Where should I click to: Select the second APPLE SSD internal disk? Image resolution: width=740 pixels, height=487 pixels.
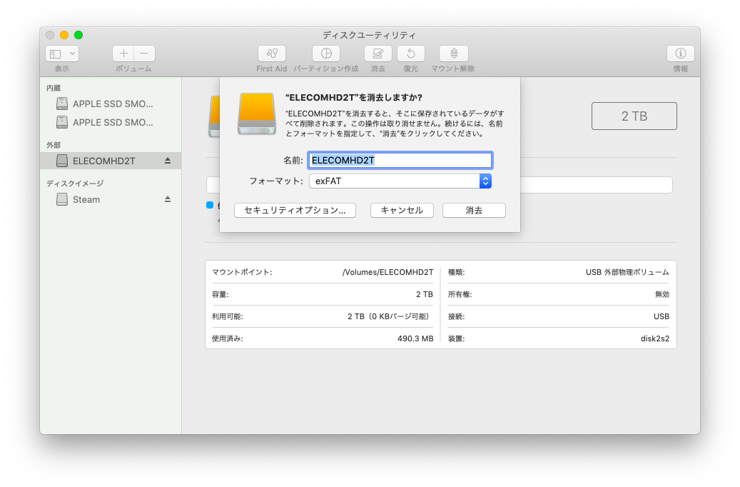click(112, 122)
